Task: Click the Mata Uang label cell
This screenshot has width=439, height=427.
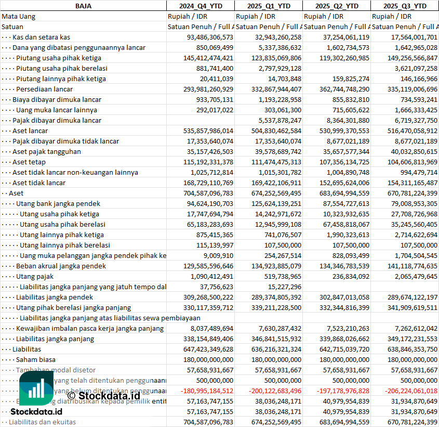Action: point(19,16)
